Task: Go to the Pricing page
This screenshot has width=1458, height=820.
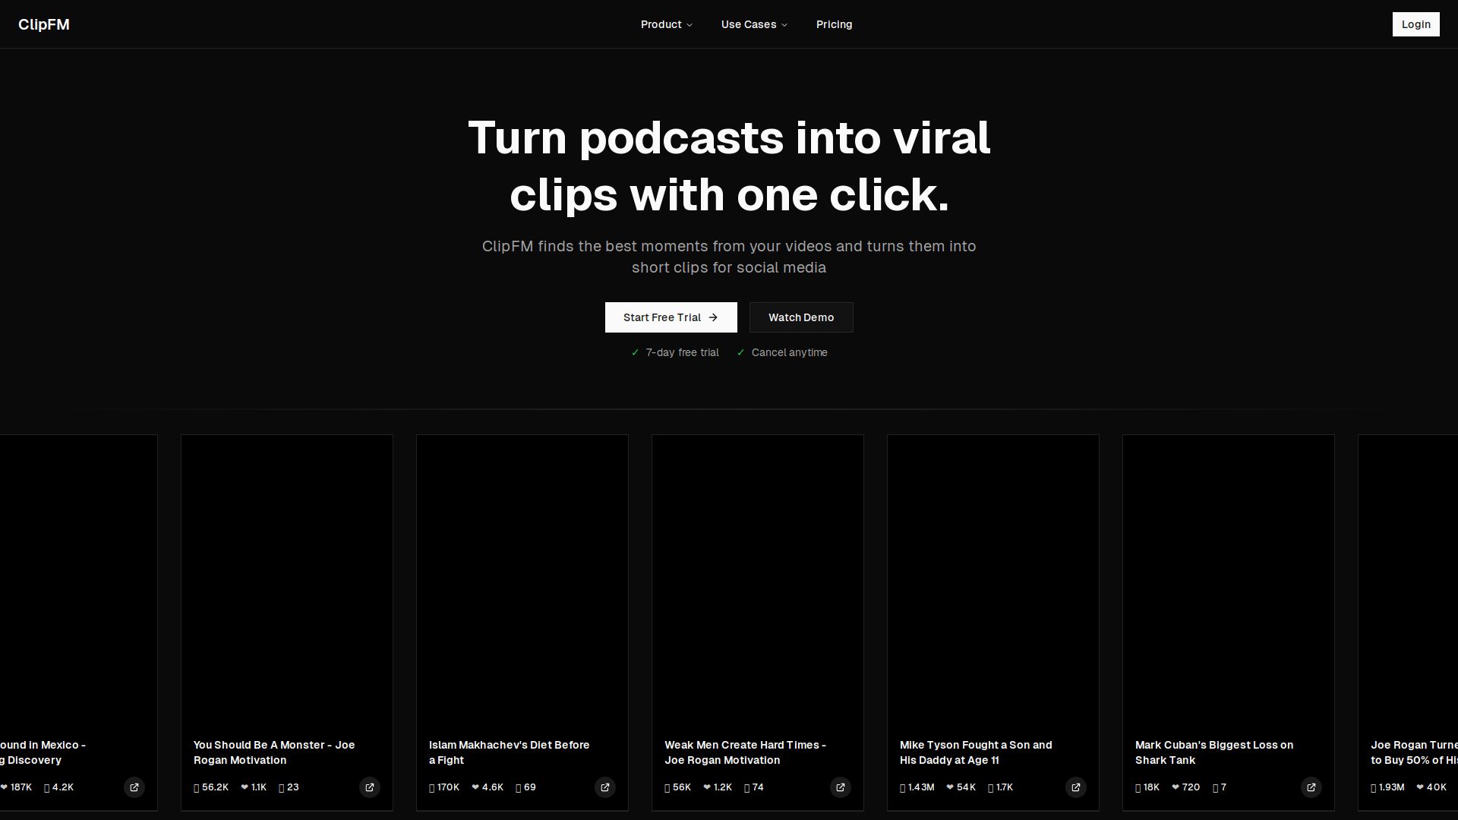Action: 834,24
